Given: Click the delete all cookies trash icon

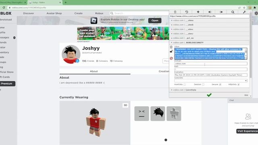Looking at the screenshot, I should tap(175, 12).
